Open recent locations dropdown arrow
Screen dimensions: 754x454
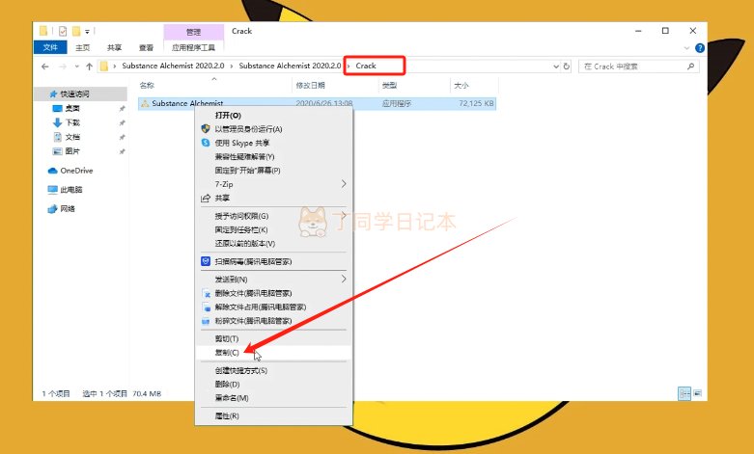(77, 67)
